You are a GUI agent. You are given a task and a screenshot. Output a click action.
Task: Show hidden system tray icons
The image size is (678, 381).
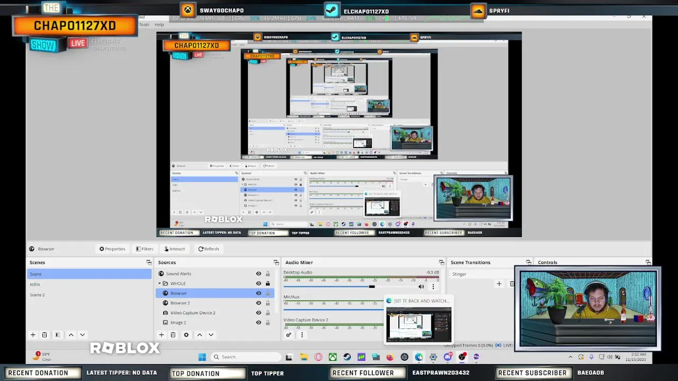(570, 357)
